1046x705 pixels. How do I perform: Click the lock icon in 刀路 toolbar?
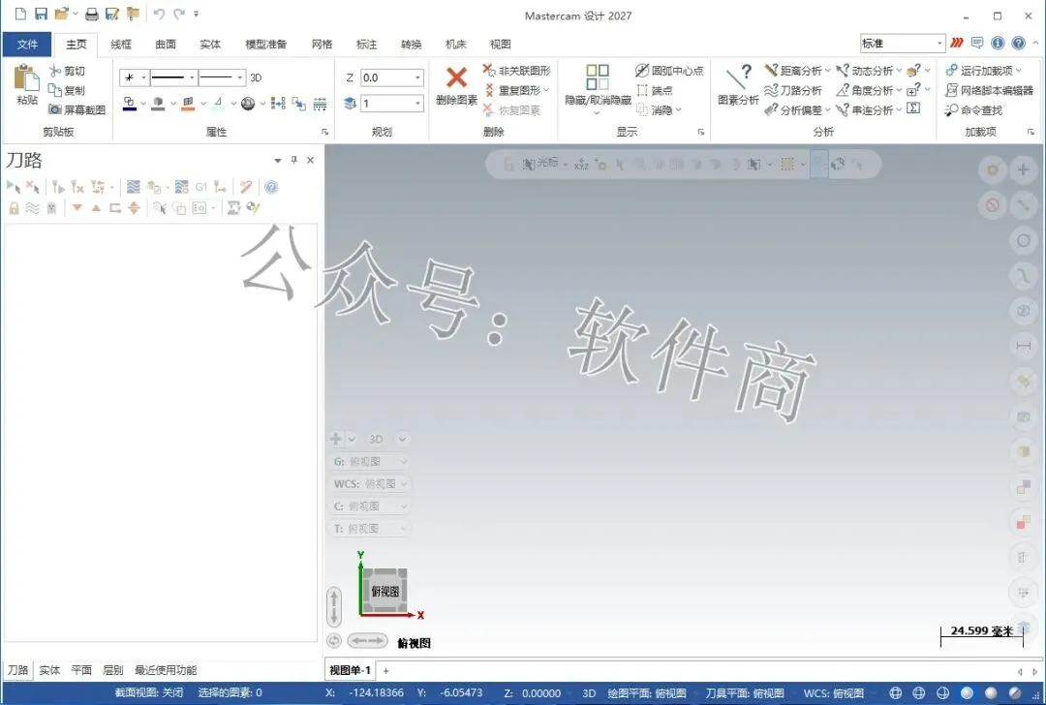pyautogui.click(x=14, y=208)
